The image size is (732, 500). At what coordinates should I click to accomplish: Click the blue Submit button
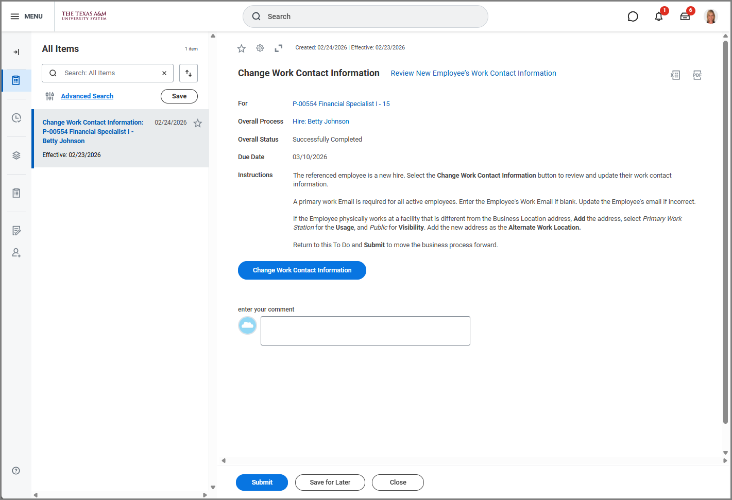pyautogui.click(x=262, y=482)
